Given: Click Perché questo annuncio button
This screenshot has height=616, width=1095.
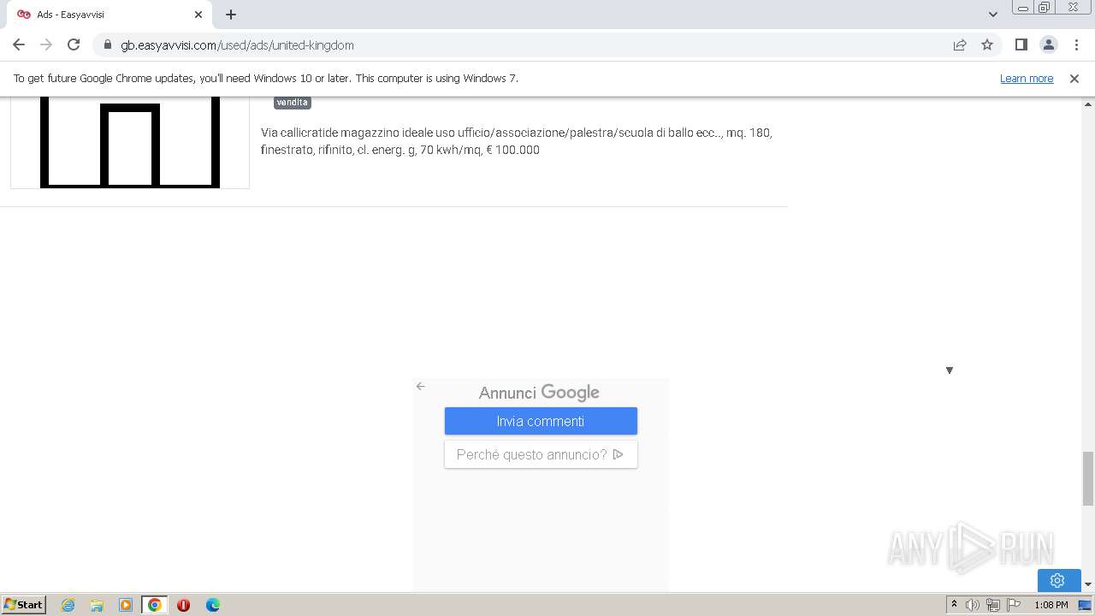Looking at the screenshot, I should [541, 454].
